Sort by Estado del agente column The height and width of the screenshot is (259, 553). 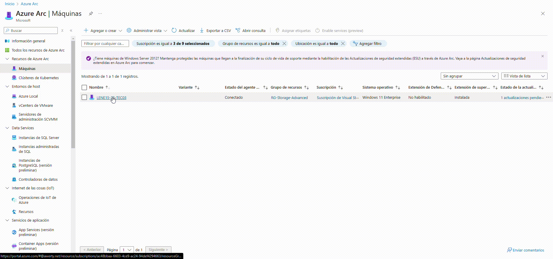click(x=246, y=87)
